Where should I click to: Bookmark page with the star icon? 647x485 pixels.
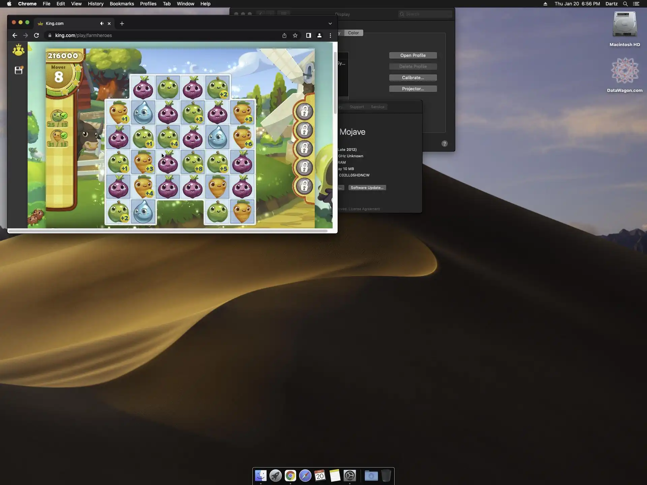295,35
